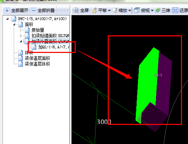The height and width of the screenshot is (144, 188).
Task: Click the 全屏 fullscreen icon
Action: coord(76,10)
